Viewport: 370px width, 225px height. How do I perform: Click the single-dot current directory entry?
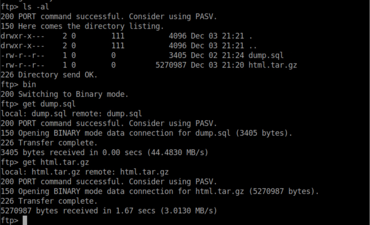[x=251, y=37]
